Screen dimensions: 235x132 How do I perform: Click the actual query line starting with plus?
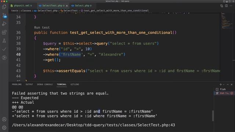84,116
